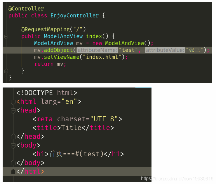Click the public keyword before class
This screenshot has height=184, width=216.
[18, 15]
